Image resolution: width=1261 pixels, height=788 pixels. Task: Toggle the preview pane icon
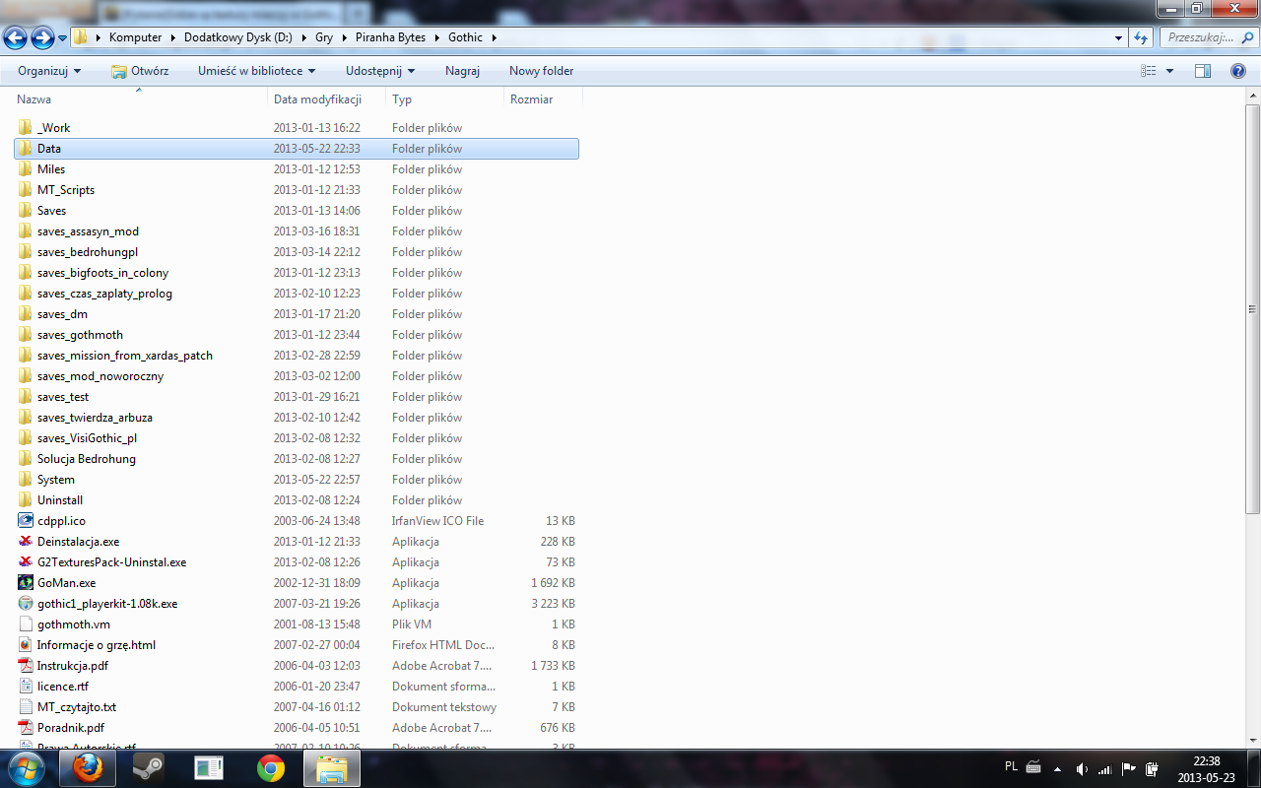pyautogui.click(x=1203, y=71)
